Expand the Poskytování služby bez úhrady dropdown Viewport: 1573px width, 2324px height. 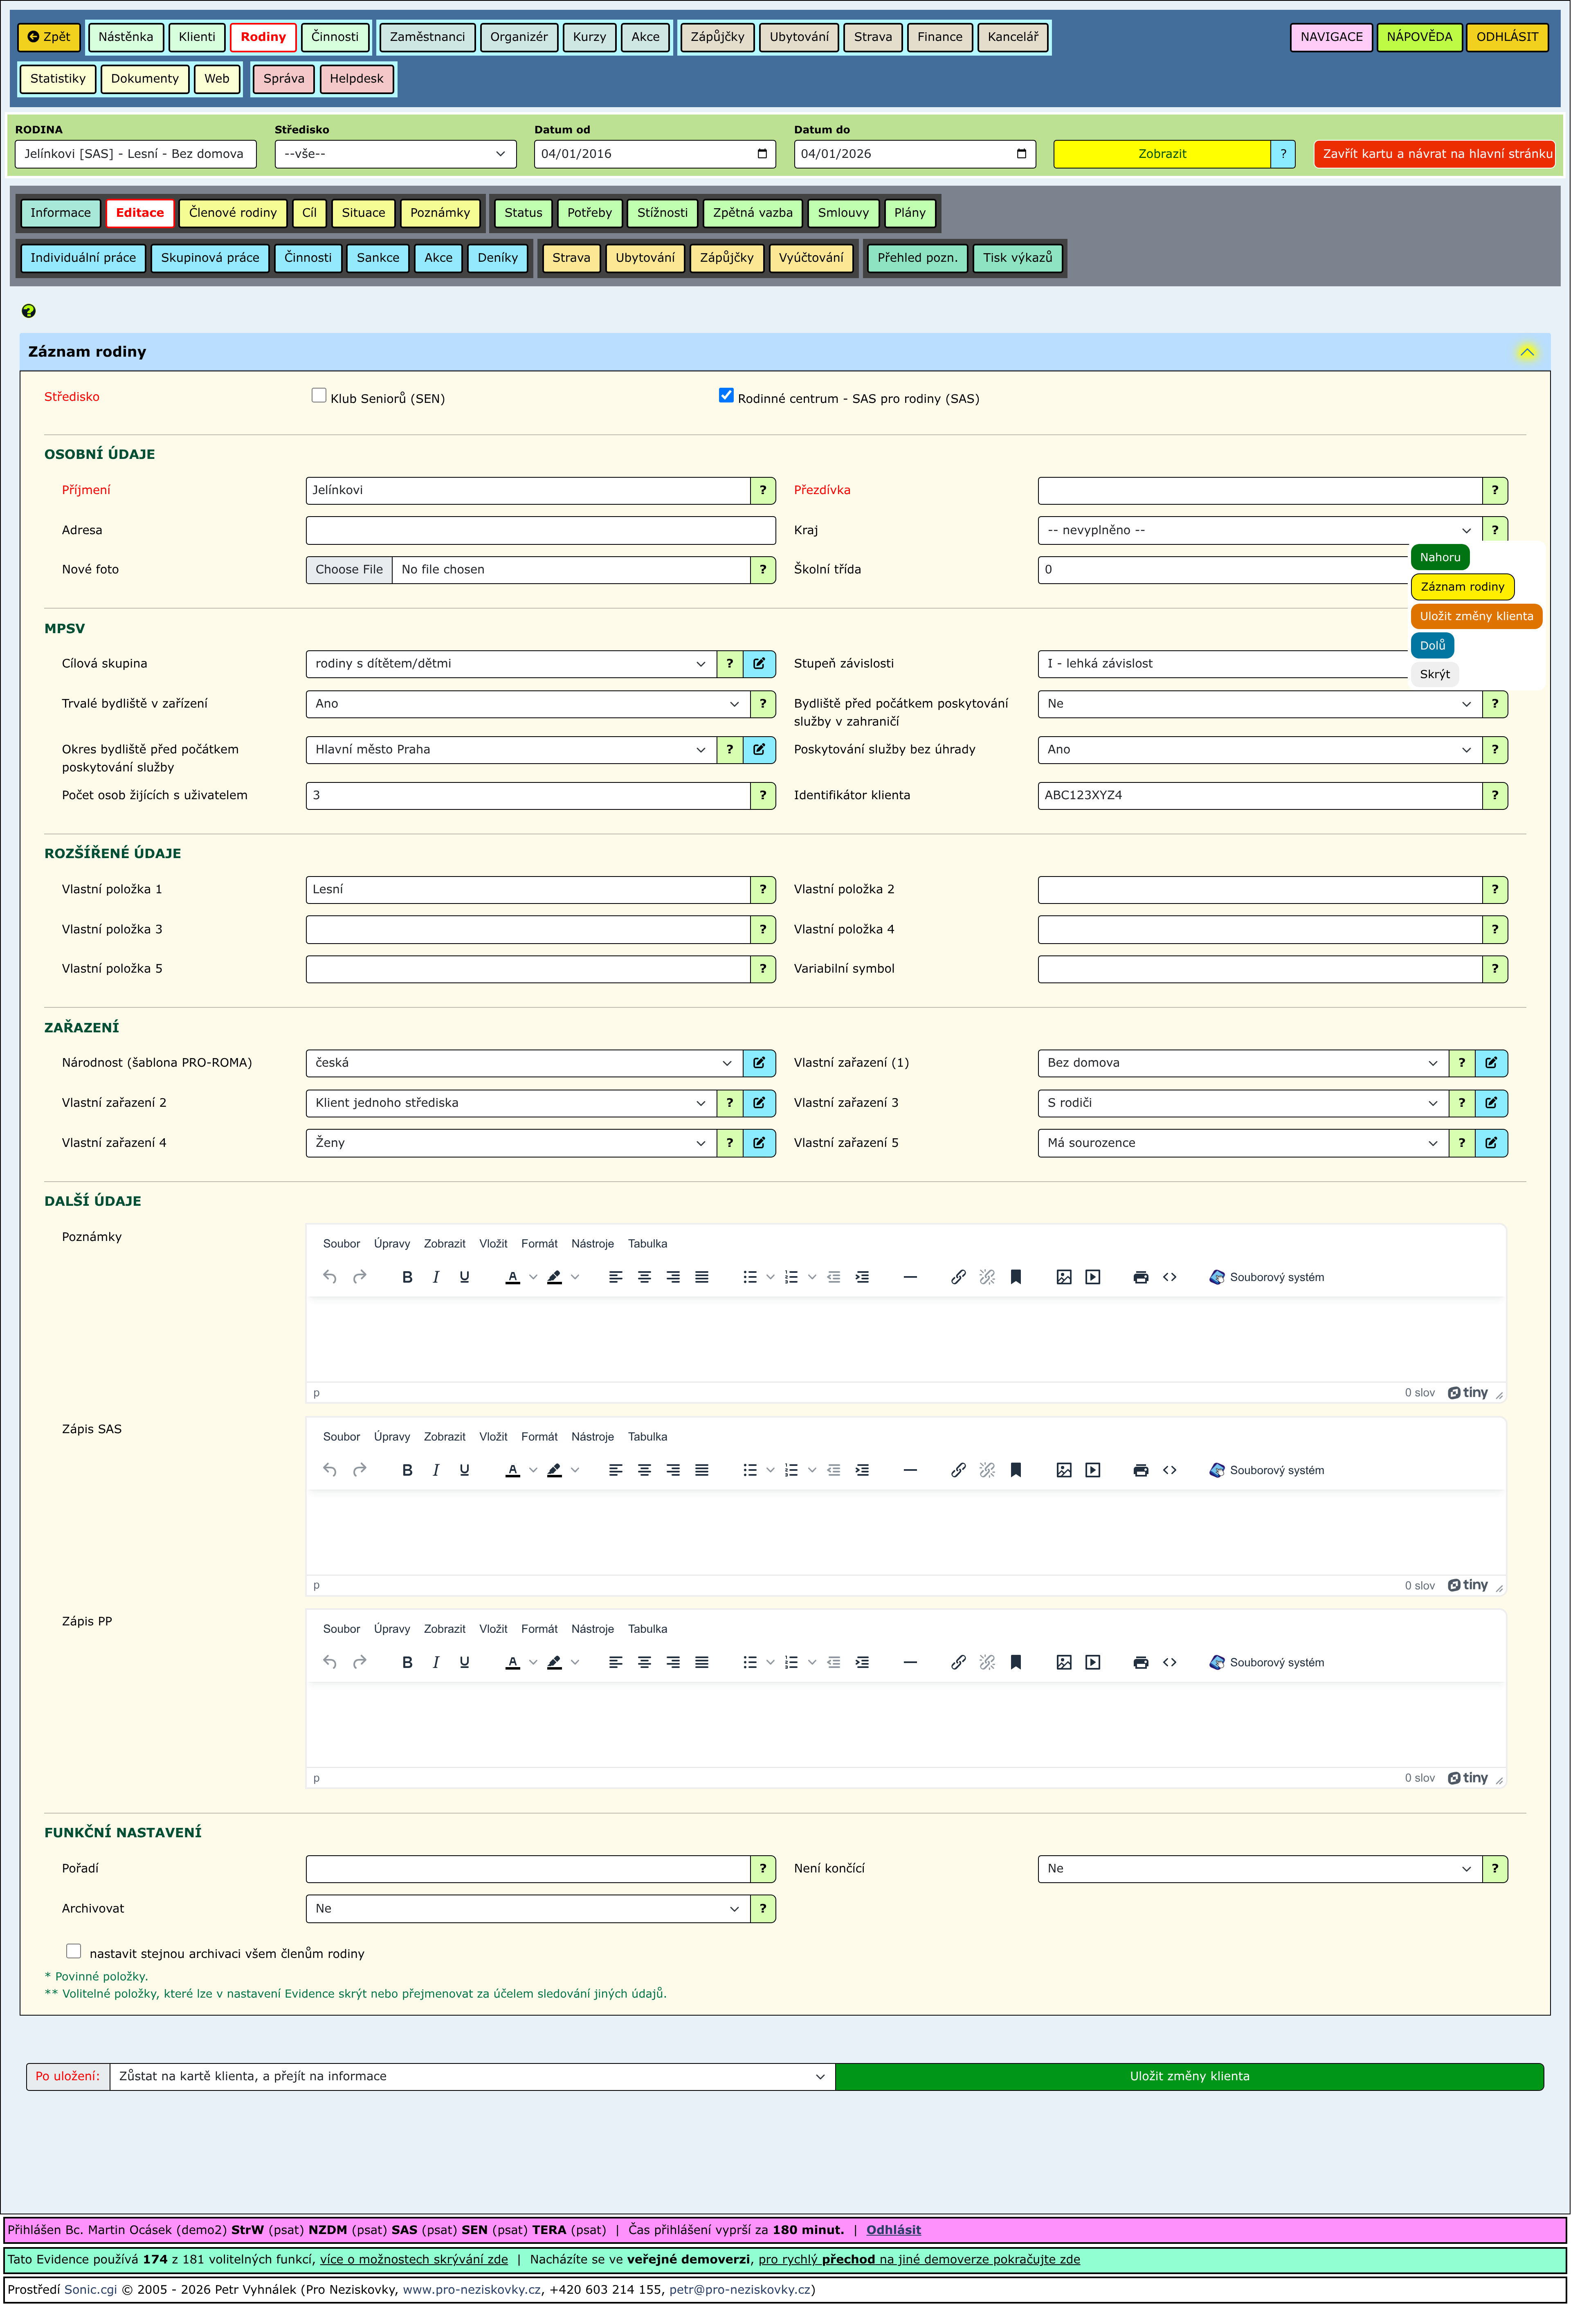pyautogui.click(x=1260, y=750)
